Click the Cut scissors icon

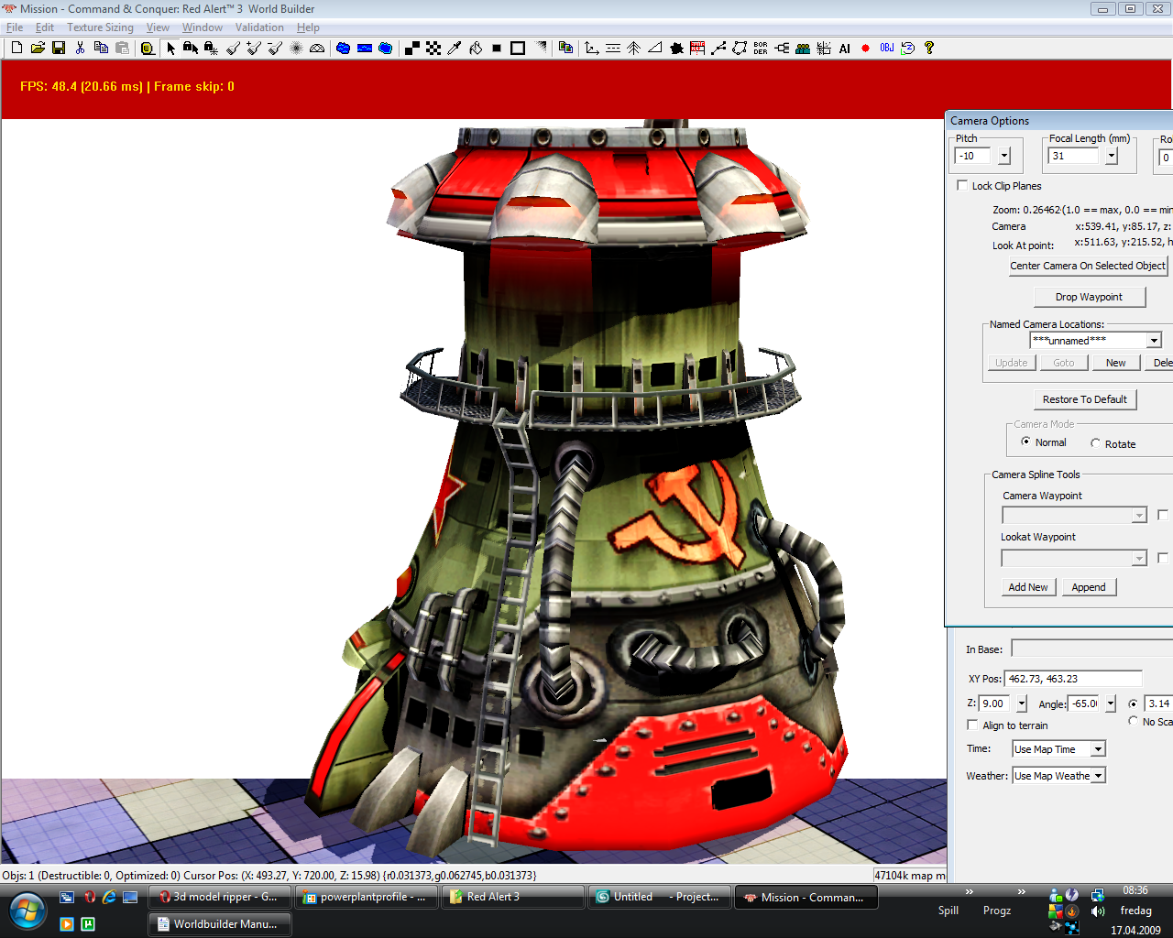tap(81, 48)
